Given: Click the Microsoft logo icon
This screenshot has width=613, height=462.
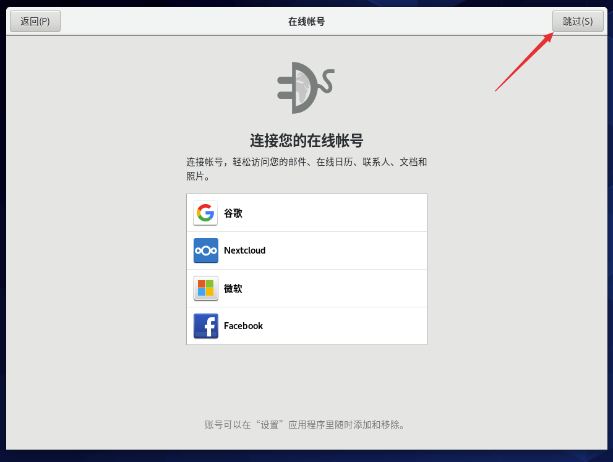Looking at the screenshot, I should tap(205, 288).
